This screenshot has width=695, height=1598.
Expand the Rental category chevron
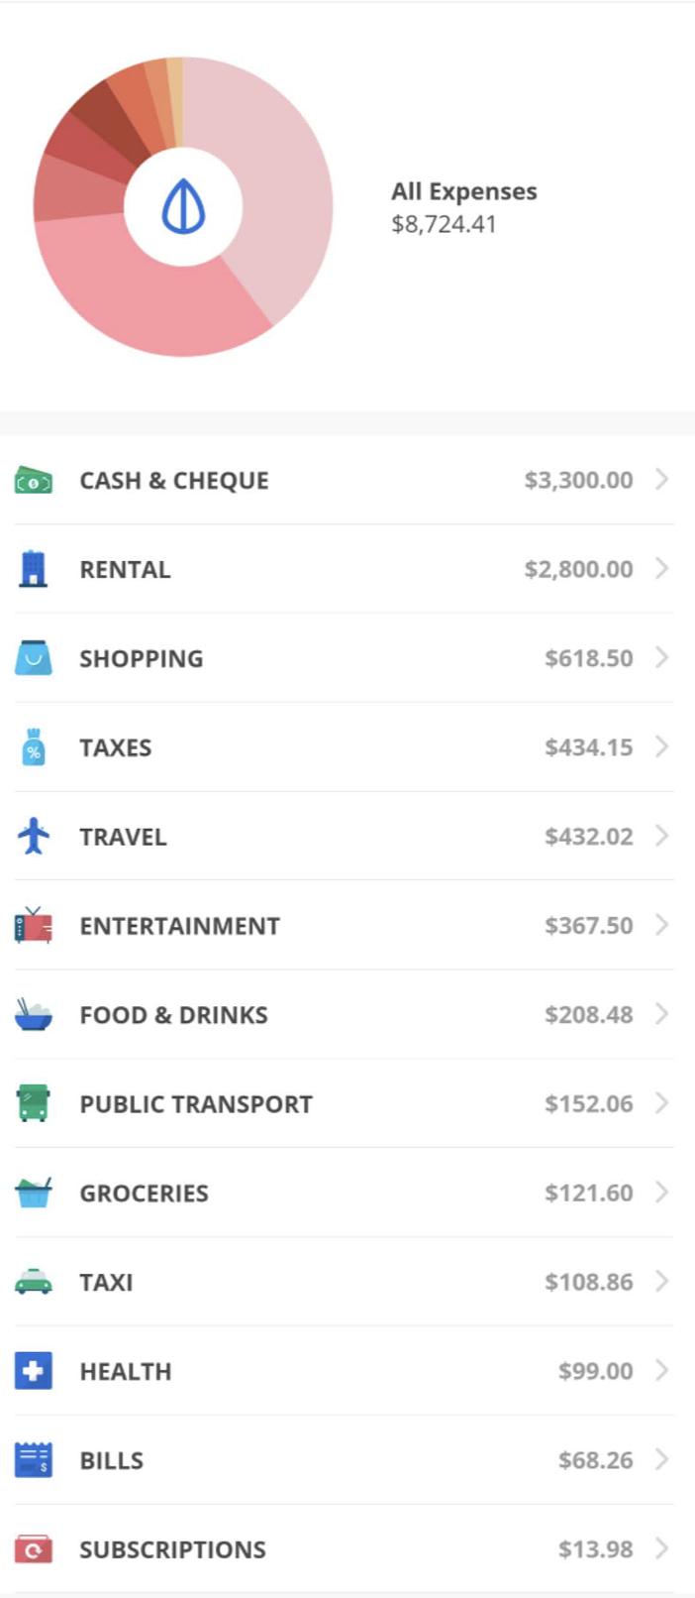(x=661, y=569)
